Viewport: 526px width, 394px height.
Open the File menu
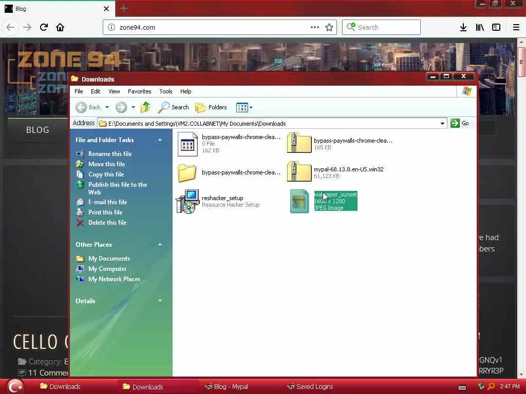tap(79, 91)
